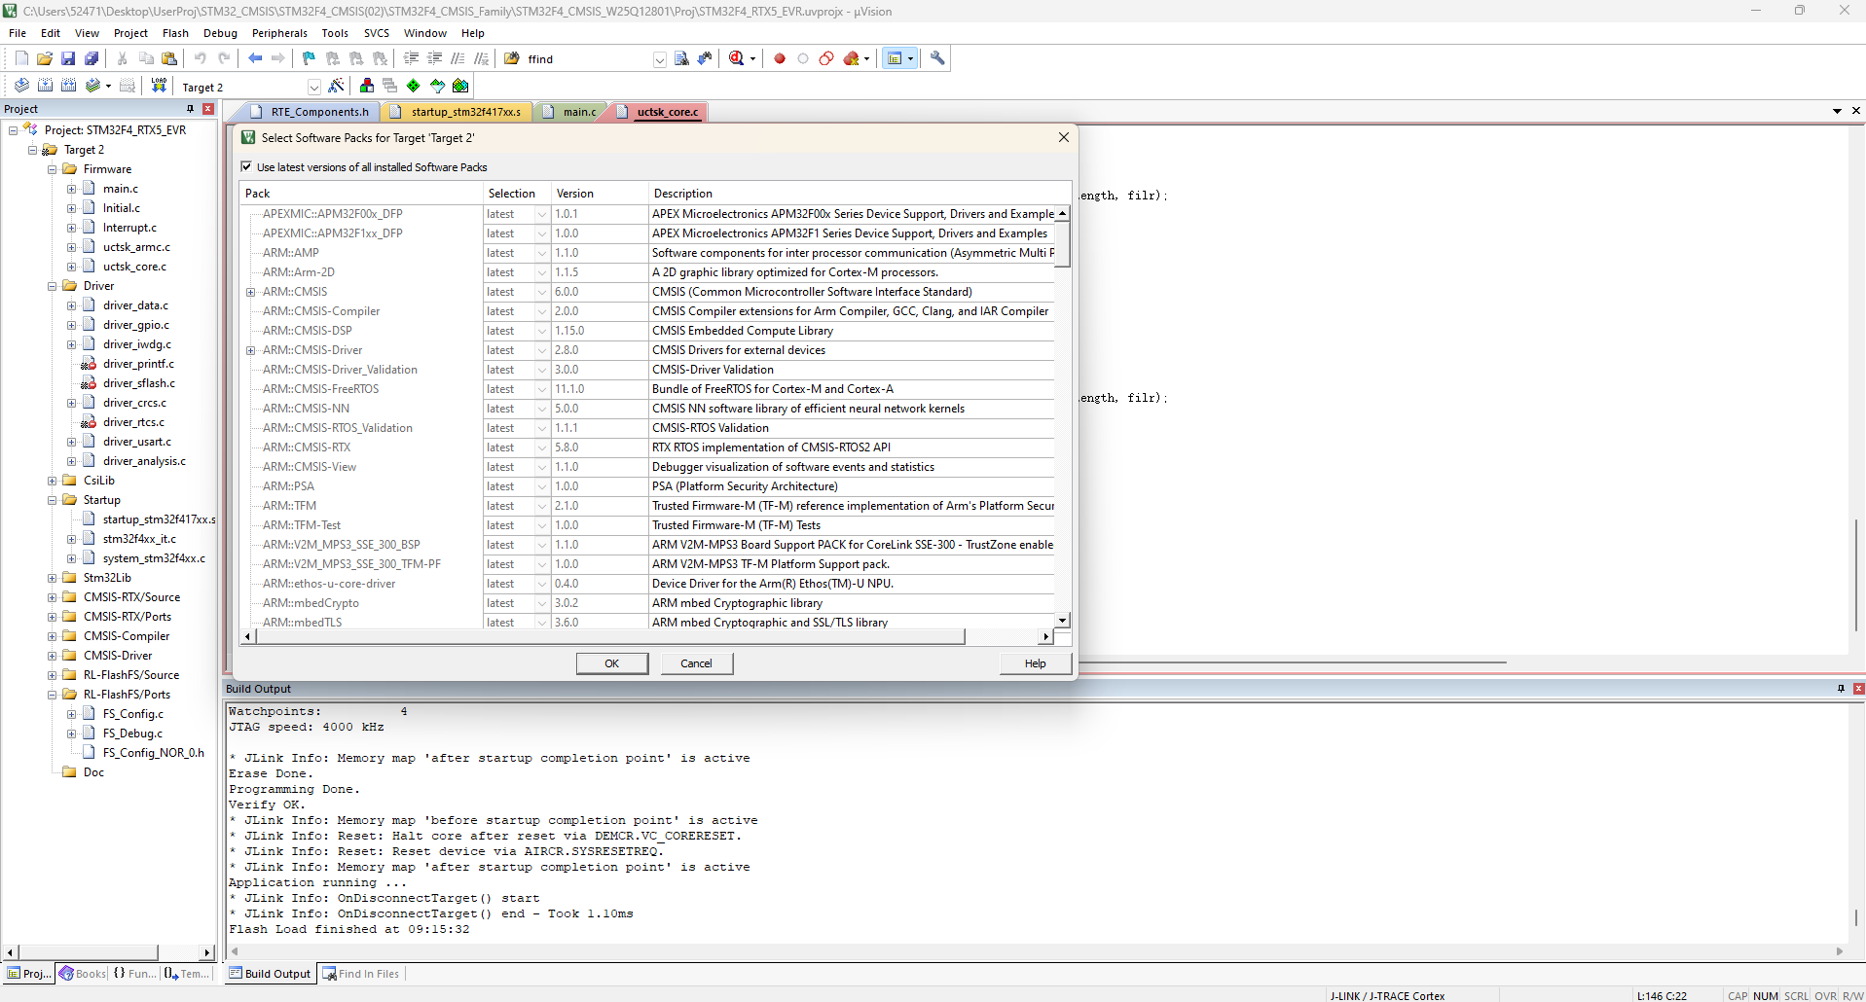Switch to Find In Files output tab

[x=360, y=974]
